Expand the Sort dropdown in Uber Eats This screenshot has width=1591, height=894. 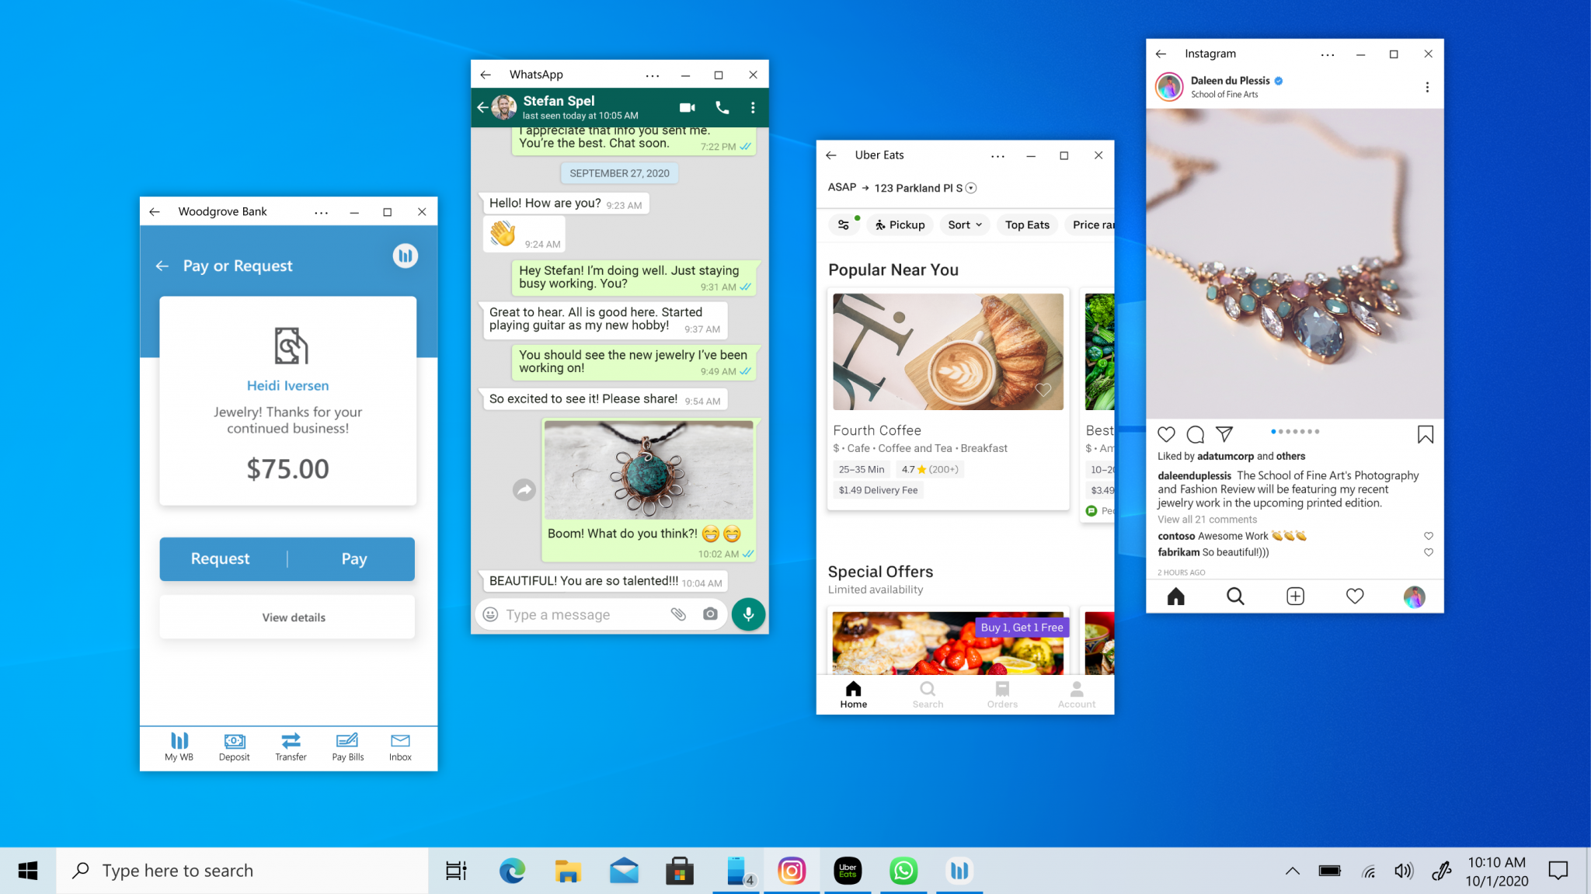(962, 225)
